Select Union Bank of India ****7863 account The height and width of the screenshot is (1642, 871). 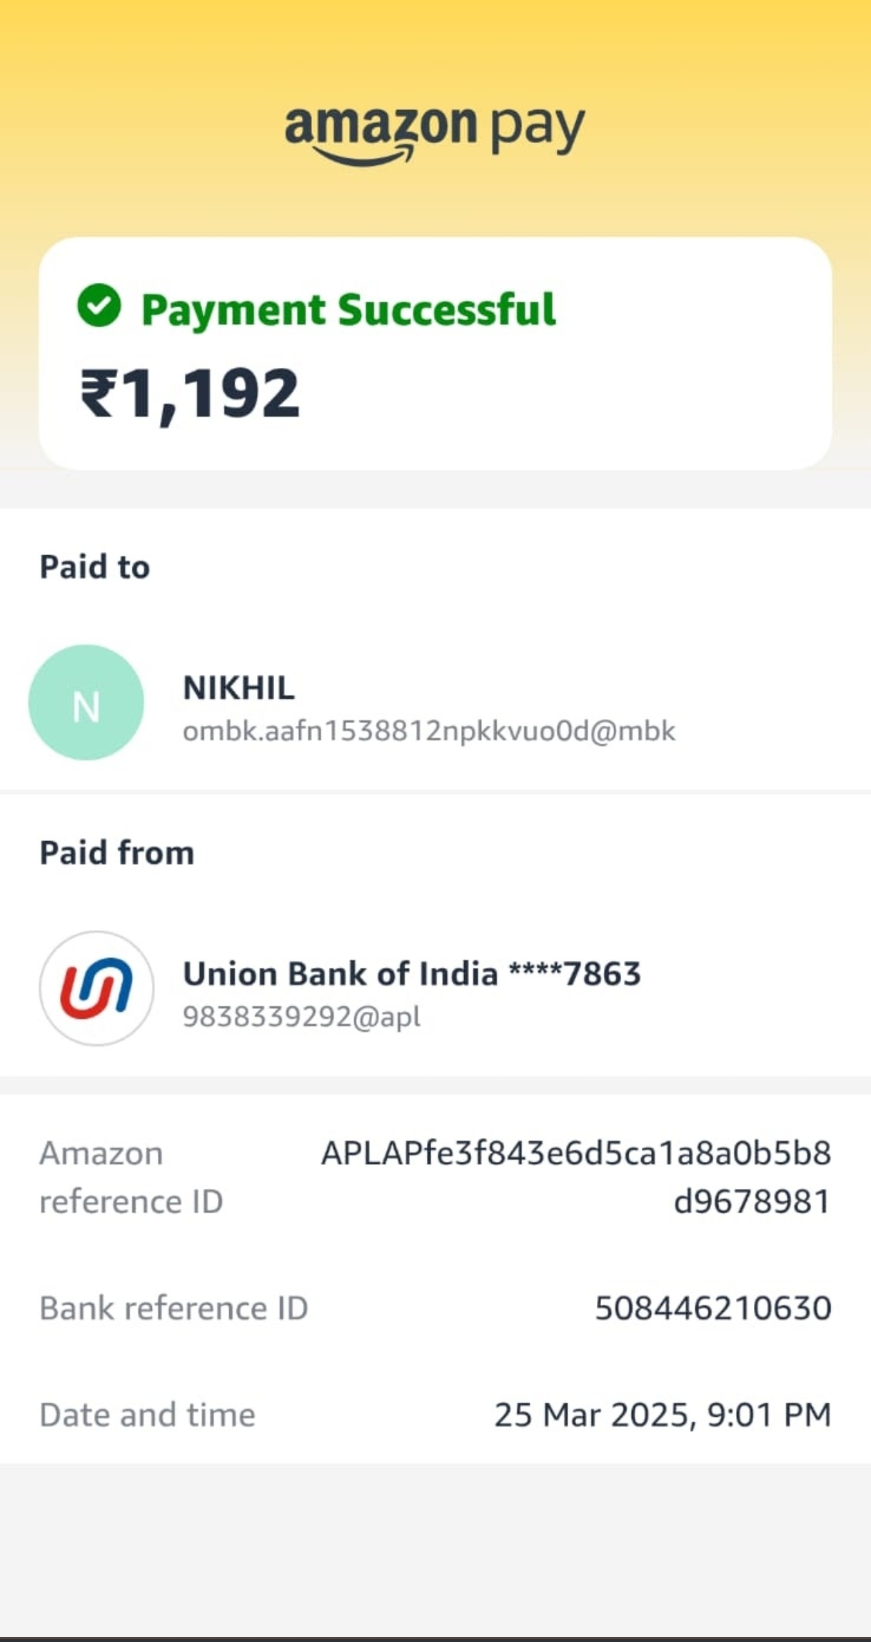pos(412,974)
